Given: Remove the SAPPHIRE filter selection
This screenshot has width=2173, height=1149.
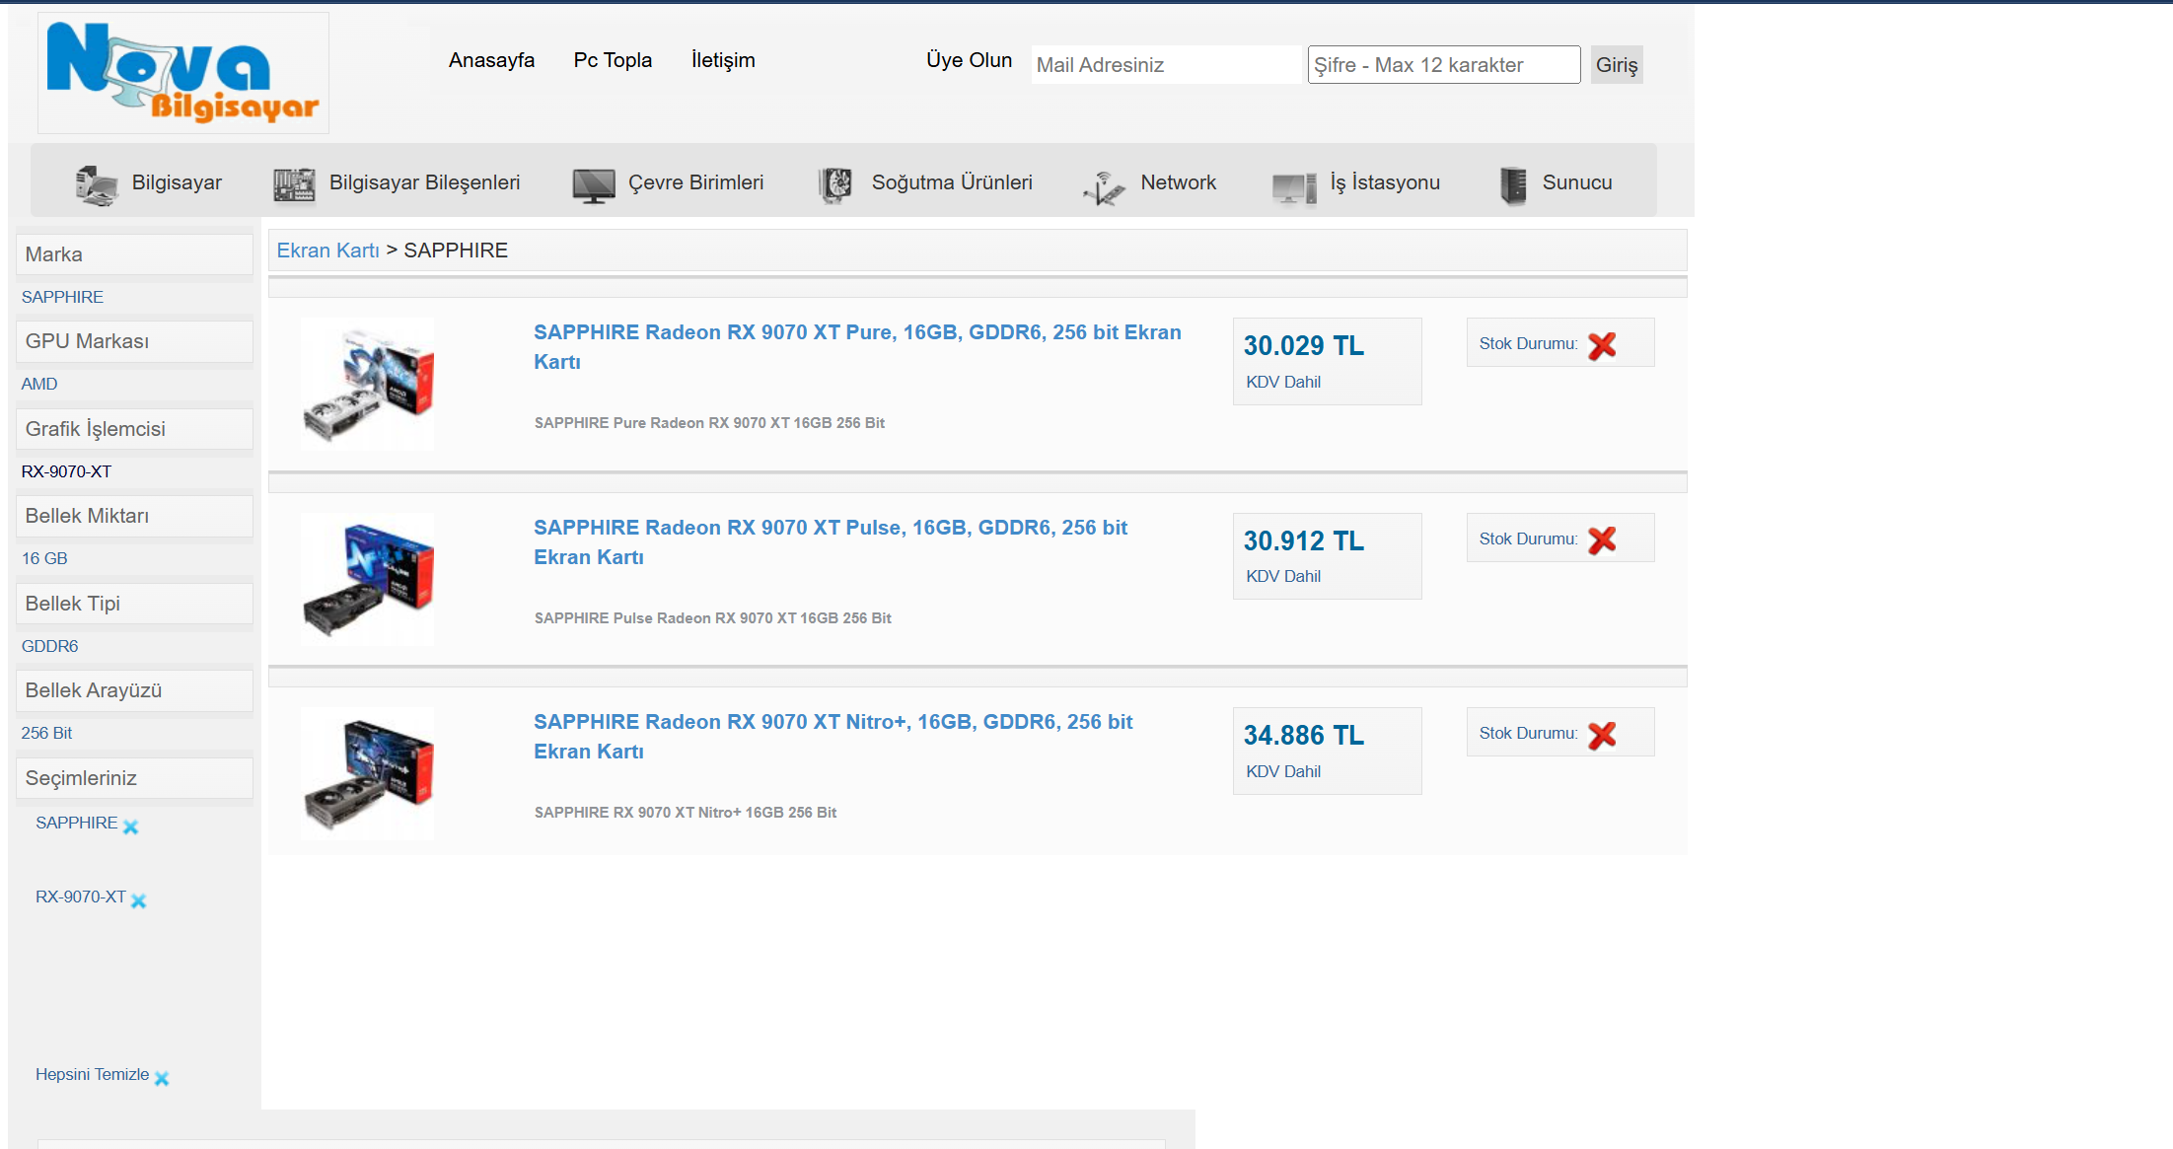Looking at the screenshot, I should point(130,827).
